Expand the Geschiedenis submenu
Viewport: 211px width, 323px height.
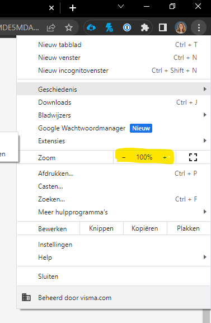pos(114,90)
